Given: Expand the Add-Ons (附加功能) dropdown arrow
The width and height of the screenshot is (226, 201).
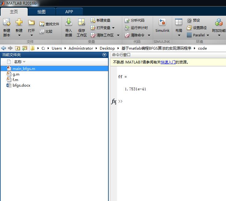Looking at the screenshot, I should tap(219, 35).
